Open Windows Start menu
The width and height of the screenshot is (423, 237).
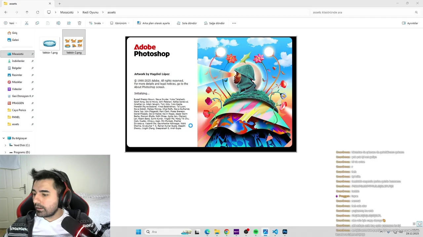click(x=138, y=232)
